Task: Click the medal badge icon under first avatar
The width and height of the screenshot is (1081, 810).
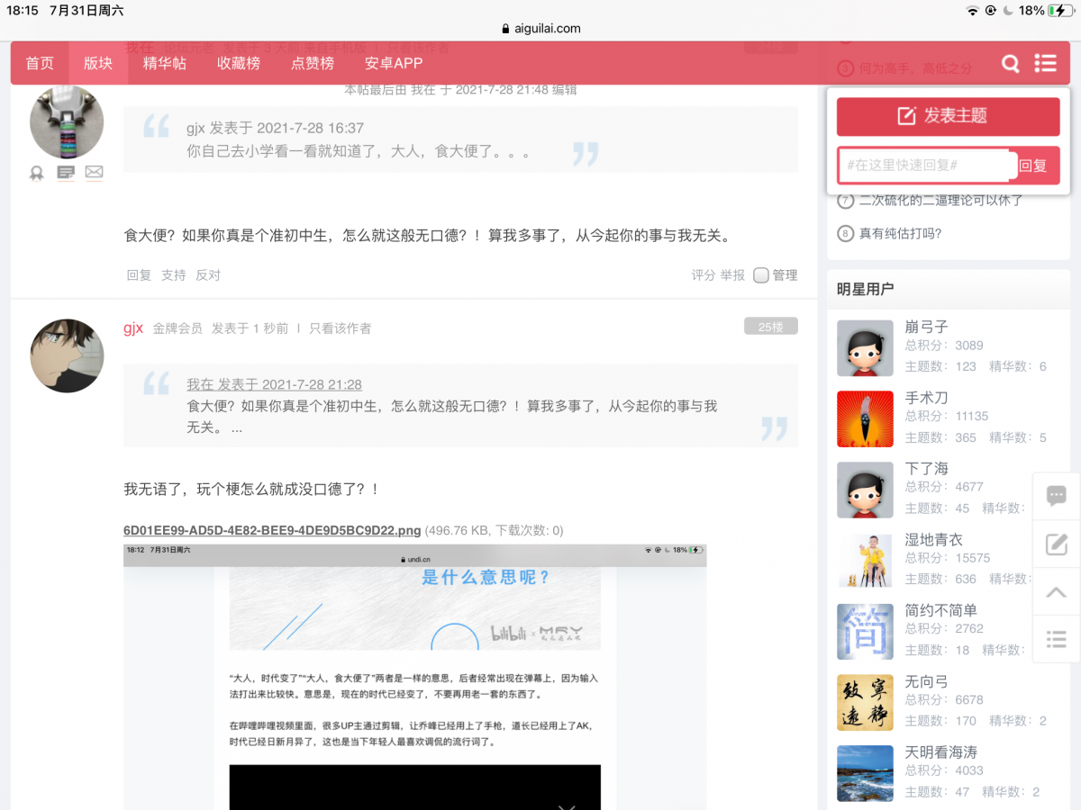Action: (37, 173)
